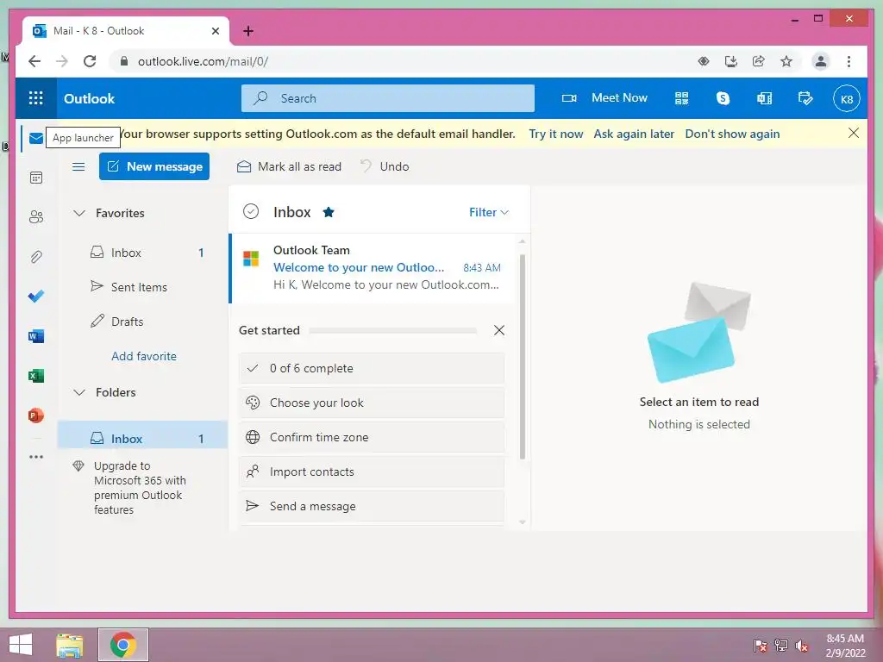
Task: Click the Meet Now video camera icon
Action: (569, 98)
